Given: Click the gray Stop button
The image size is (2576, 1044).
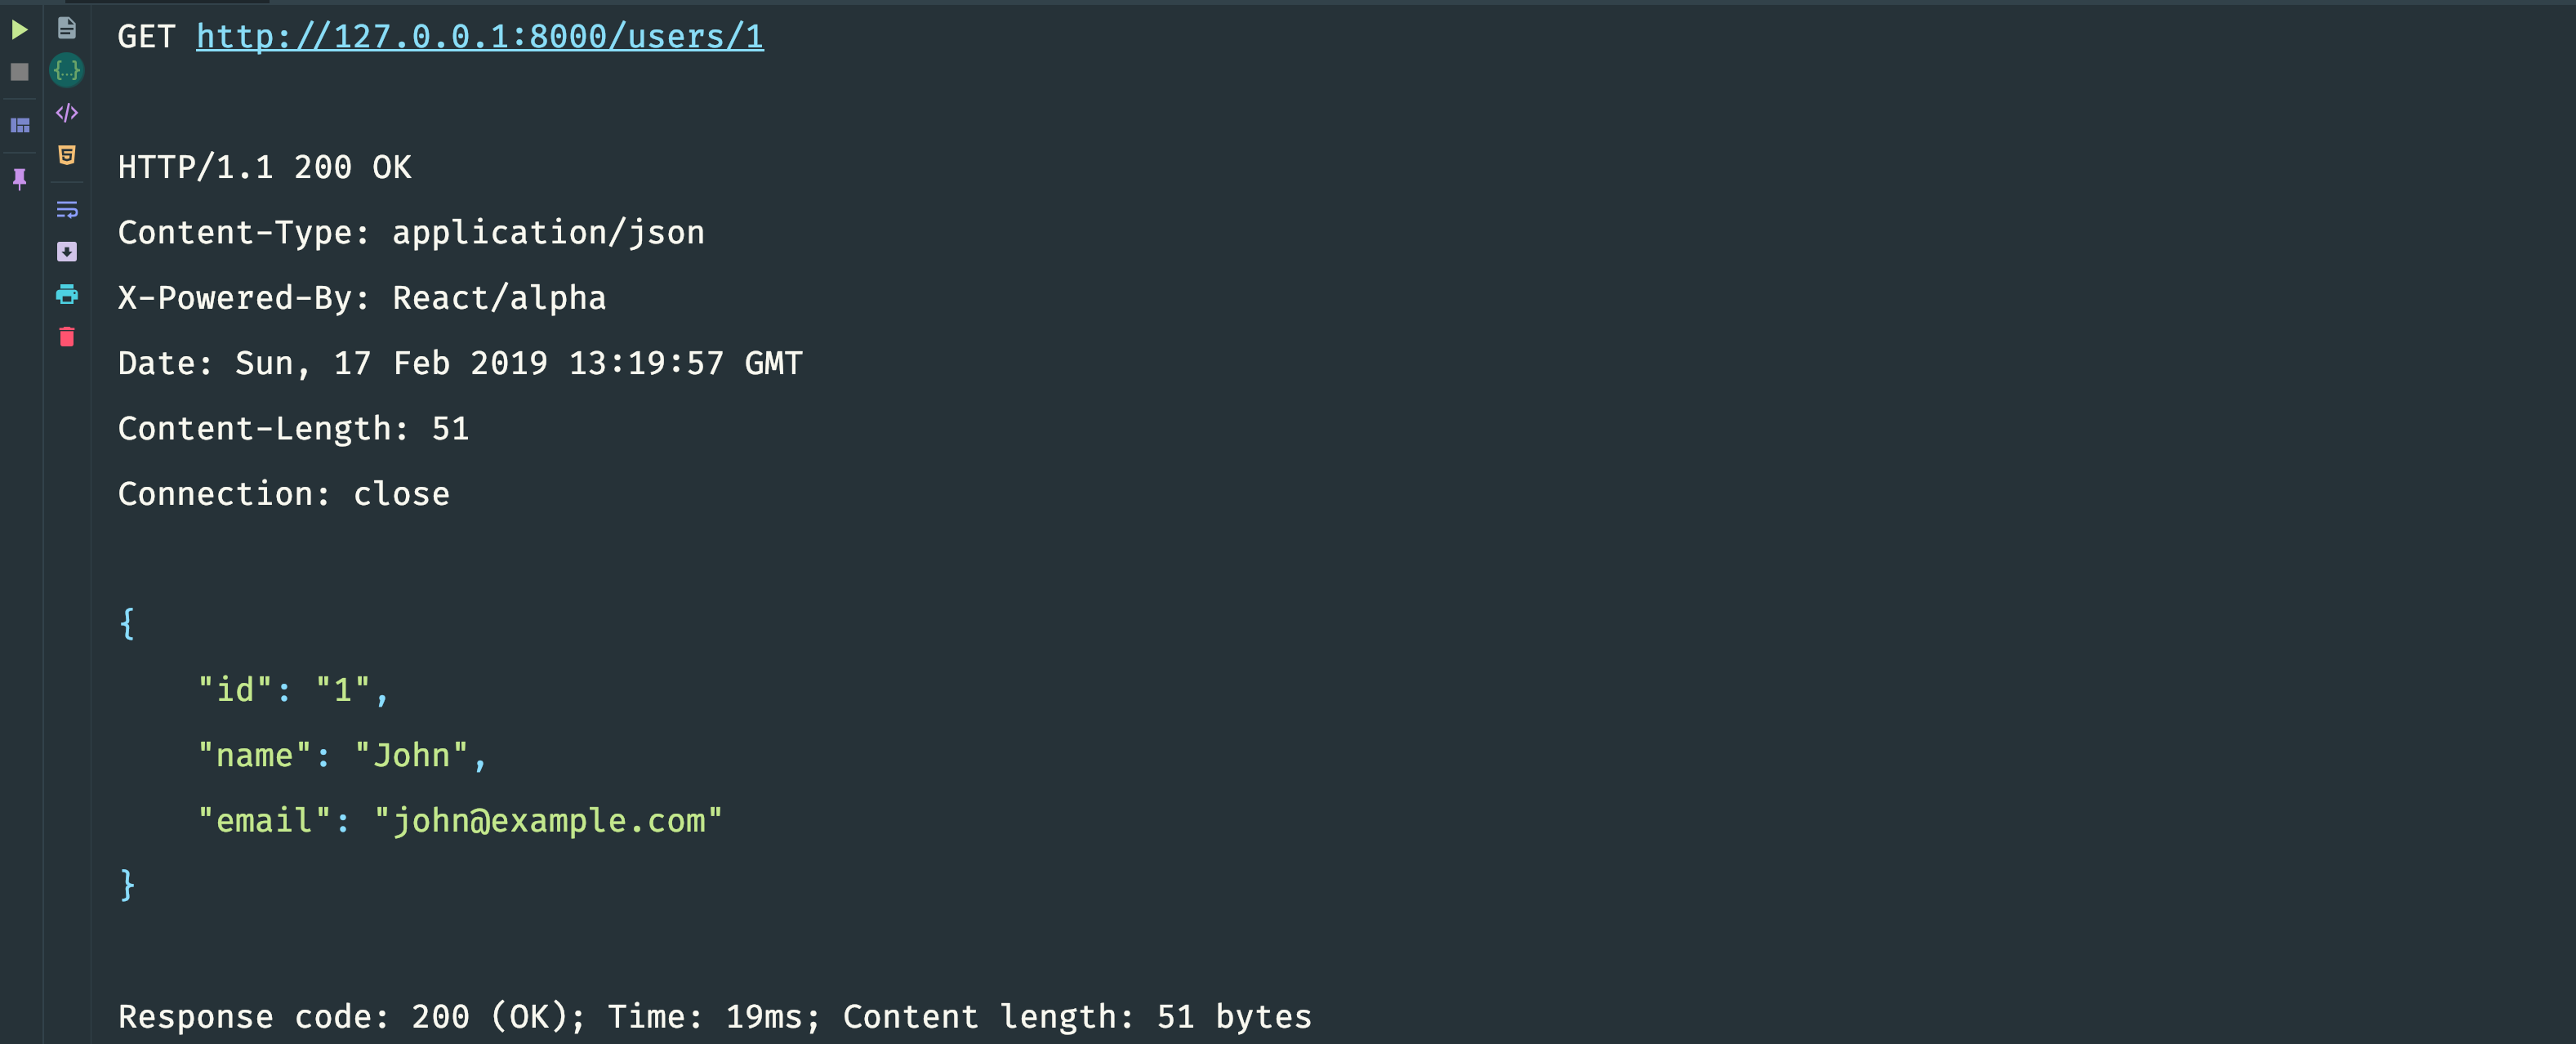Looking at the screenshot, I should [x=19, y=72].
